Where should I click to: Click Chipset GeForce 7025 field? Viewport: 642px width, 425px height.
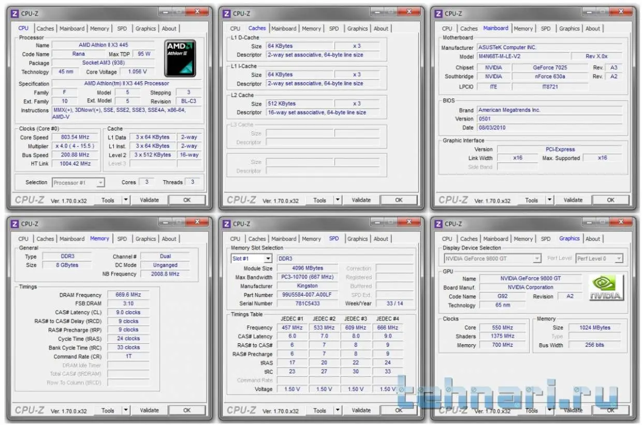pos(550,67)
